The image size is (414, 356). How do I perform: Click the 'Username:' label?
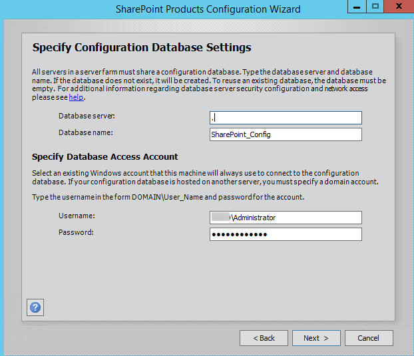coord(77,216)
